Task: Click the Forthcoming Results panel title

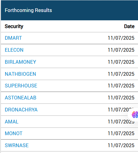Action: click(x=28, y=10)
